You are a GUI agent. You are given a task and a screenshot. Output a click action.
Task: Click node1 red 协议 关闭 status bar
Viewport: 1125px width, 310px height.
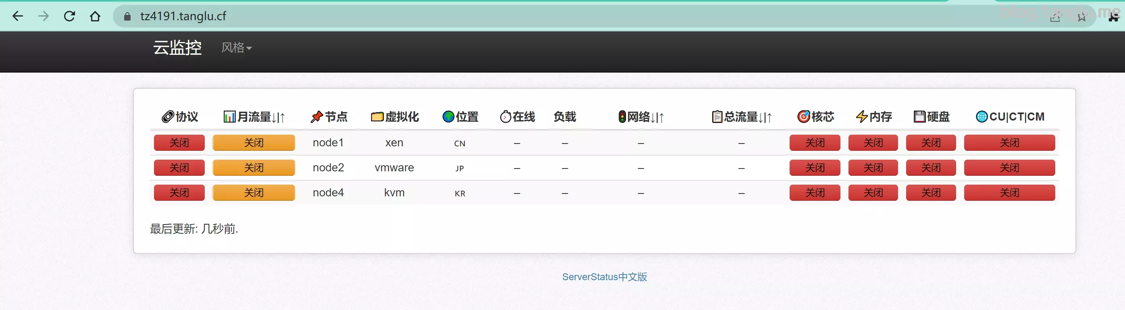point(179,143)
